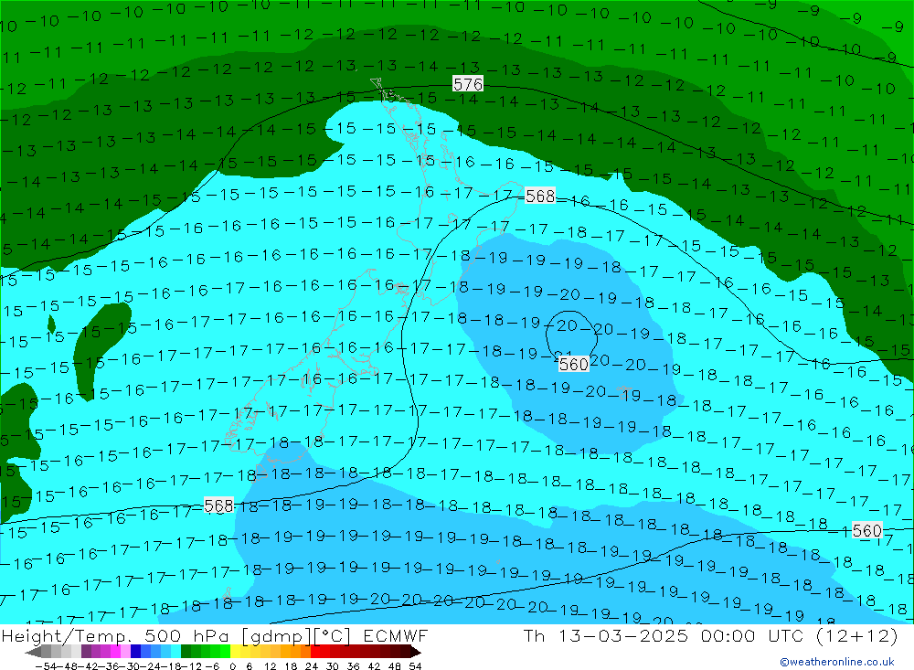Viewport: 914px width, 670px height.
Task: Click the 560 label at the contour's right end
Action: point(866,531)
